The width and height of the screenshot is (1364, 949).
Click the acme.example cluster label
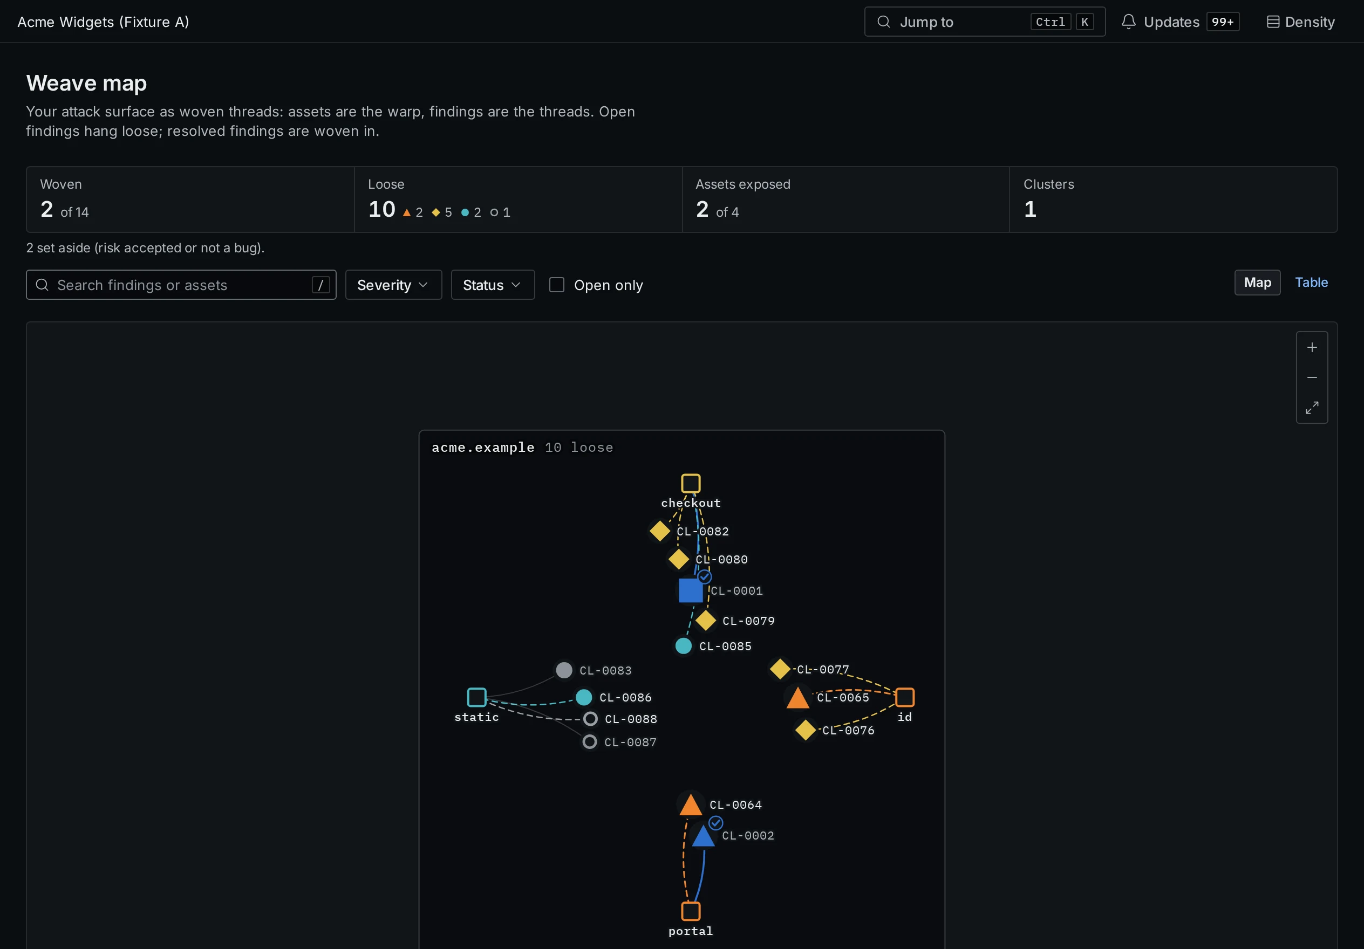tap(483, 447)
